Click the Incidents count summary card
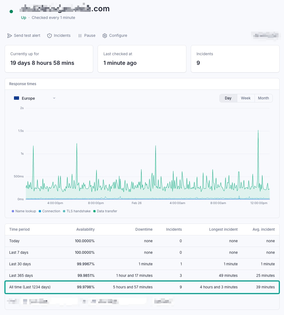 pyautogui.click(x=235, y=59)
